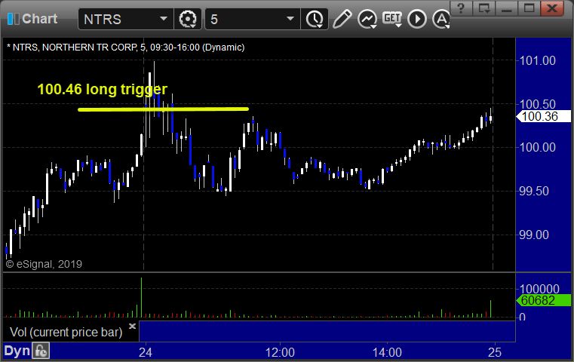Viewport: 574px width, 362px height.
Task: Click the Dyn label in bottom bar
Action: pos(17,351)
